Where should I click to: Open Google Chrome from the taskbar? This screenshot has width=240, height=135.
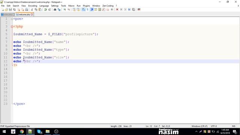point(22,132)
